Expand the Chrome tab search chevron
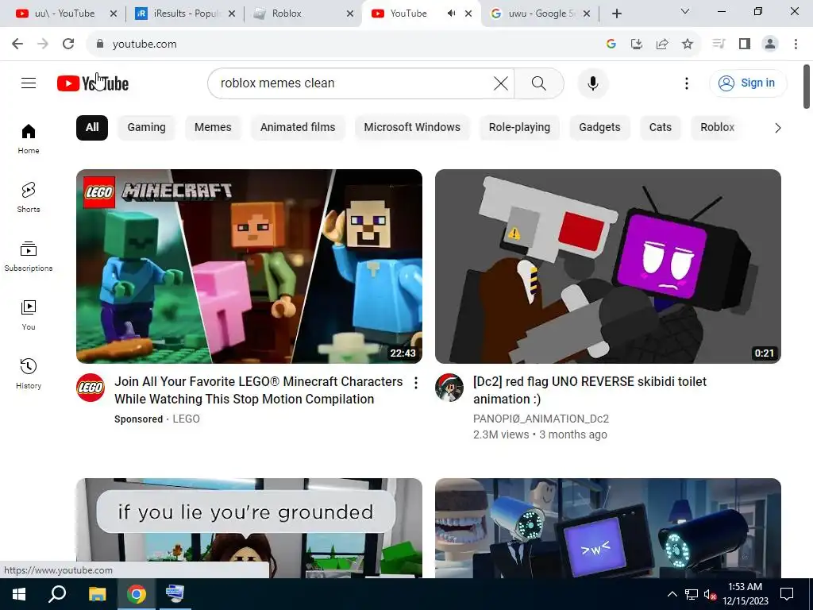813x610 pixels. tap(685, 11)
